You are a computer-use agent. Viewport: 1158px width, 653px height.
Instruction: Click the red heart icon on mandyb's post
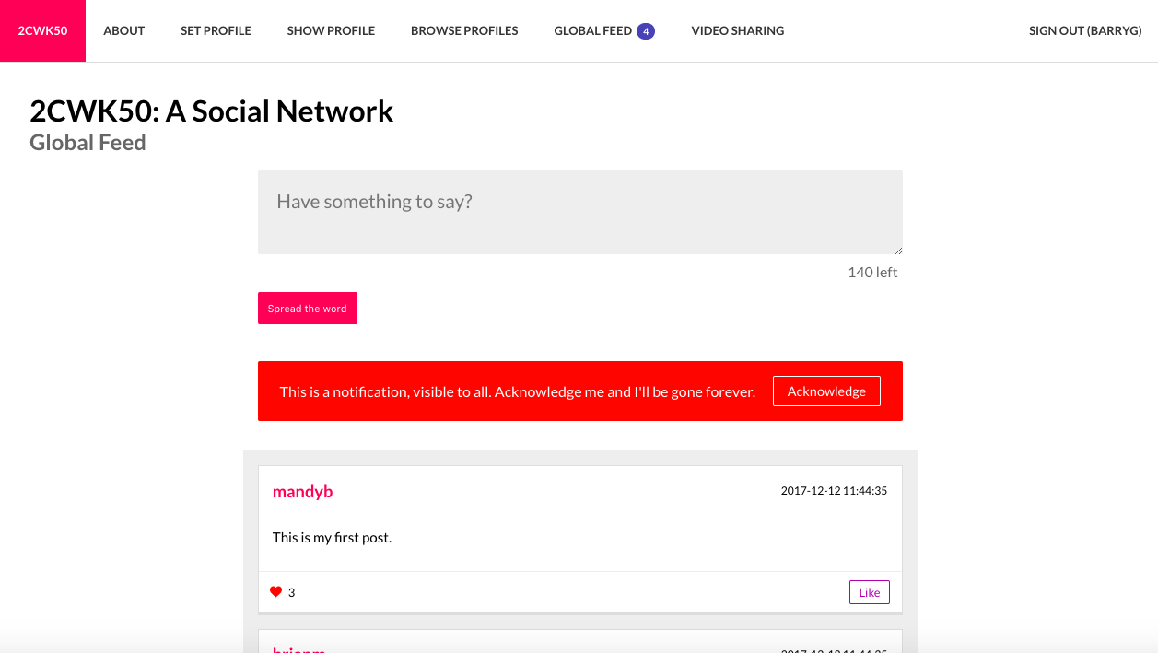[x=275, y=592]
